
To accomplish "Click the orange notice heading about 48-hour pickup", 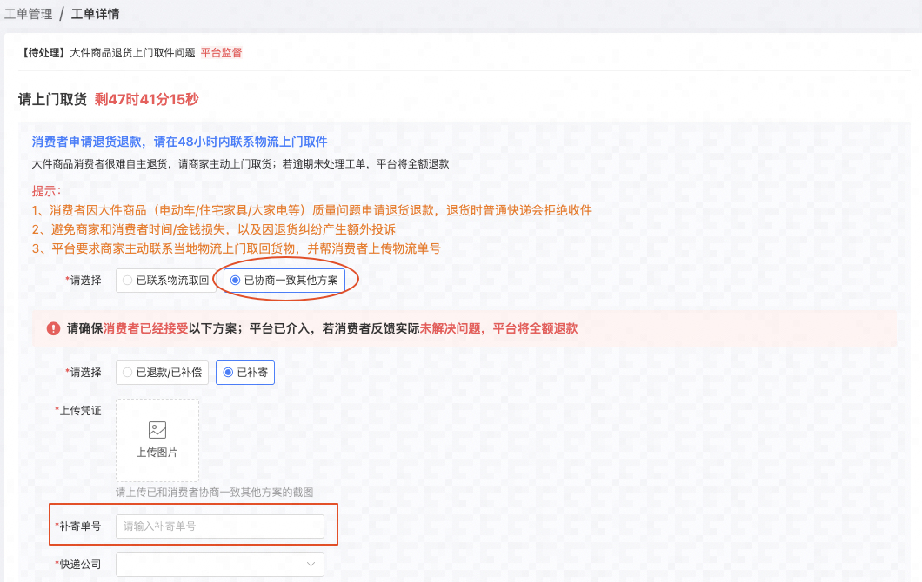I will [x=180, y=141].
